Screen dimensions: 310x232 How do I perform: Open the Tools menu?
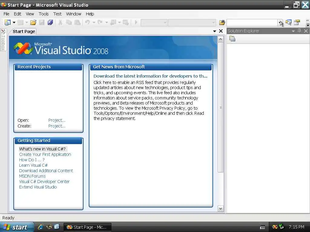44,14
